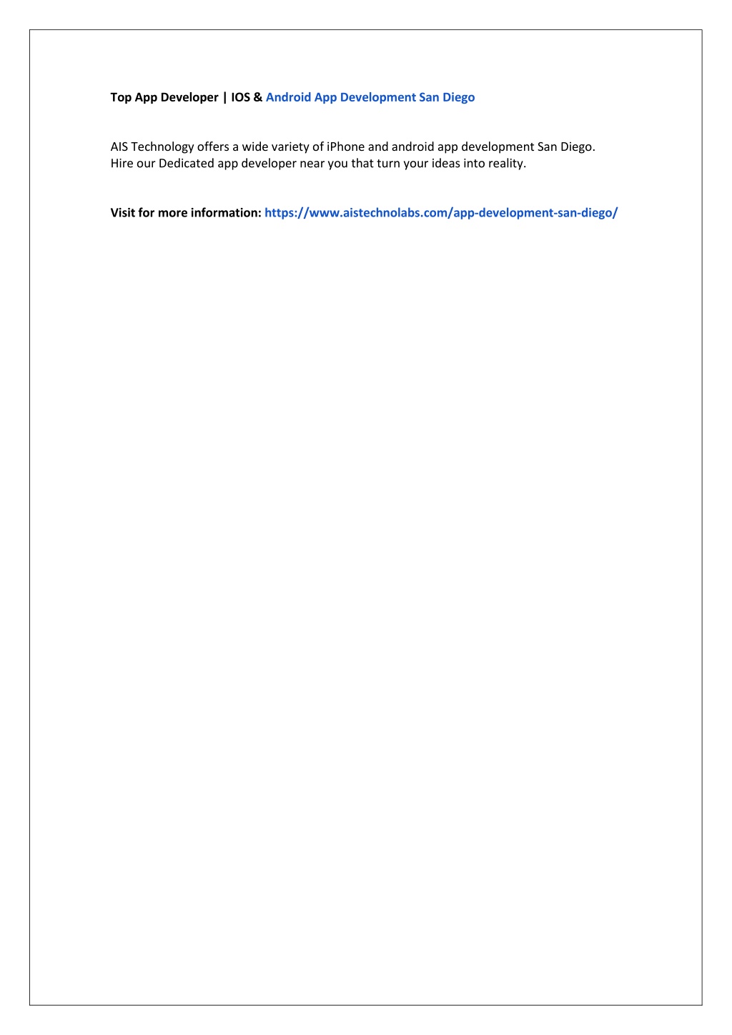Click 'San Diego.' at the end of the first paragraph line
Image resolution: width=732 pixels, height=1035 pixels.
[x=566, y=147]
